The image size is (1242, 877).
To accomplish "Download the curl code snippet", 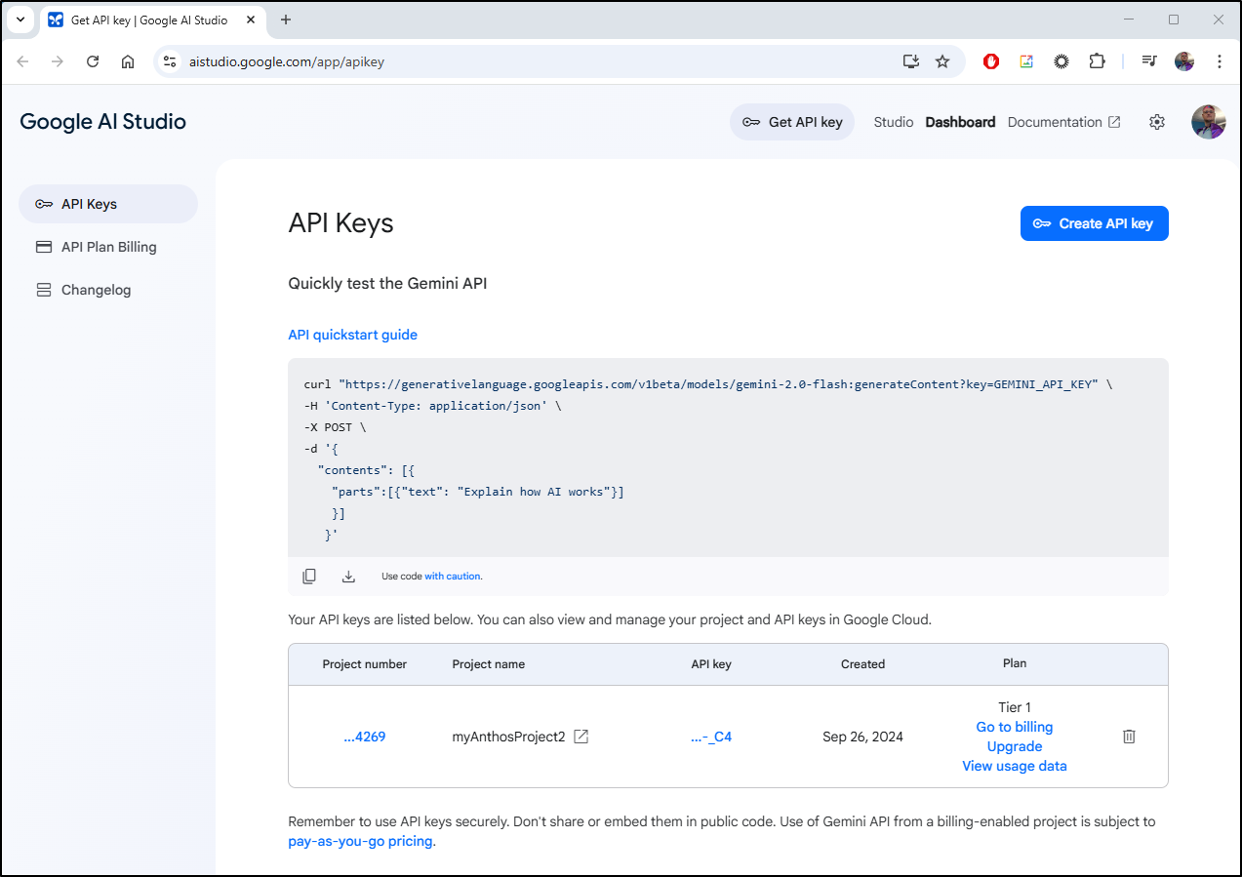I will (x=348, y=577).
